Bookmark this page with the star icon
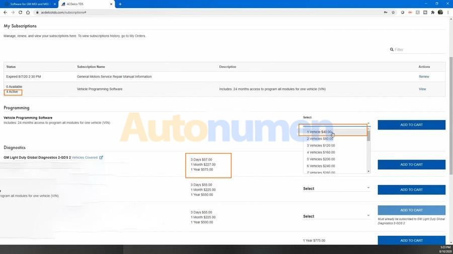 (x=393, y=13)
